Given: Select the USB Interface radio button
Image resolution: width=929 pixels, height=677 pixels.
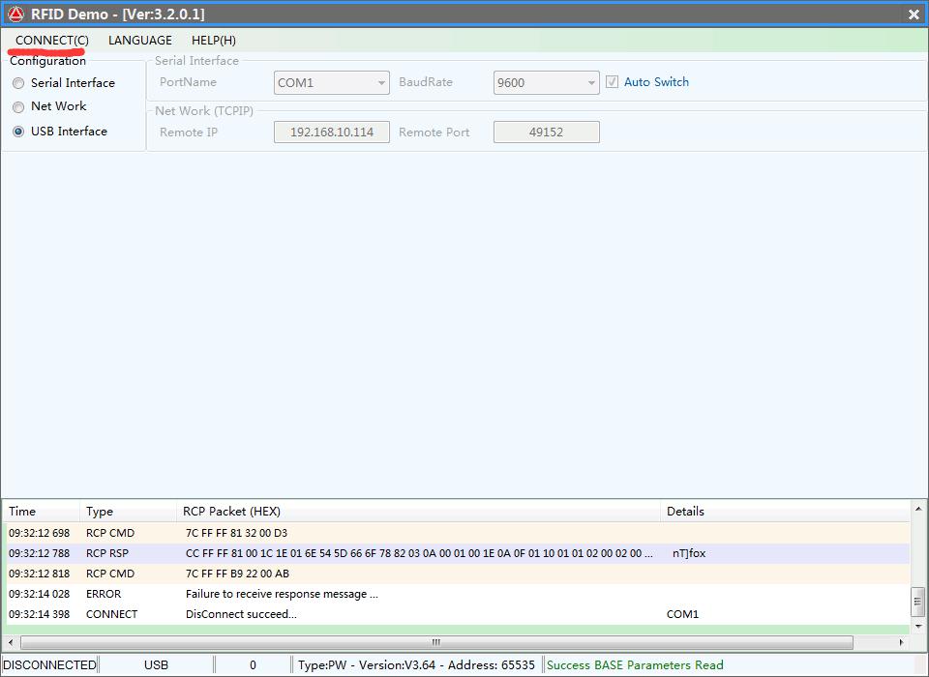Looking at the screenshot, I should [18, 132].
